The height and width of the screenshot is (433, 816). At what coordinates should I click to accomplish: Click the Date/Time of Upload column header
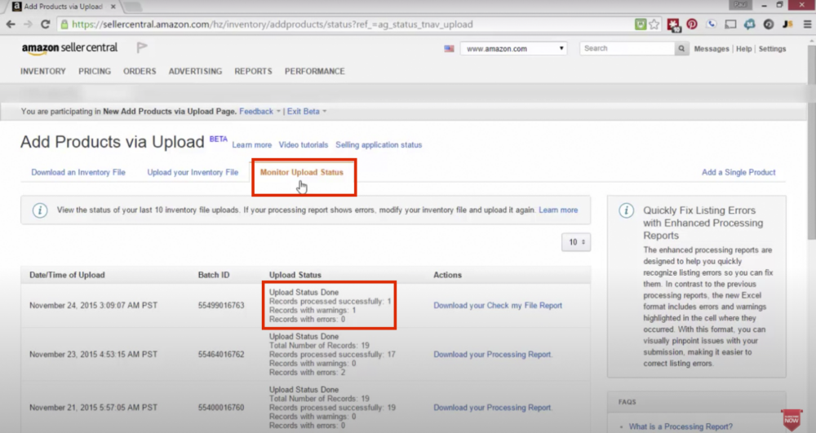(x=67, y=275)
